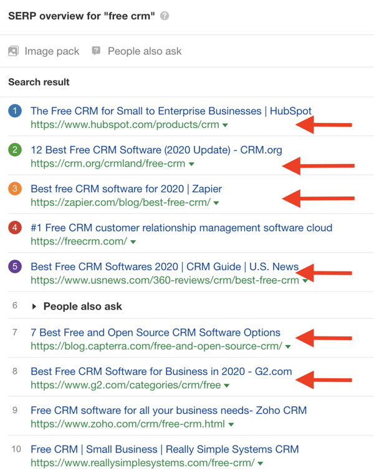The width and height of the screenshot is (374, 473).
Task: Open dropdown arrow next to hubspot.com URL
Action: pos(225,125)
